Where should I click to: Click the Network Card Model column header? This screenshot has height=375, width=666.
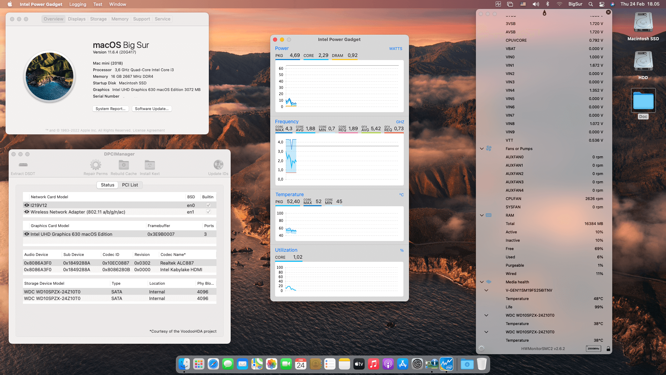coord(50,197)
